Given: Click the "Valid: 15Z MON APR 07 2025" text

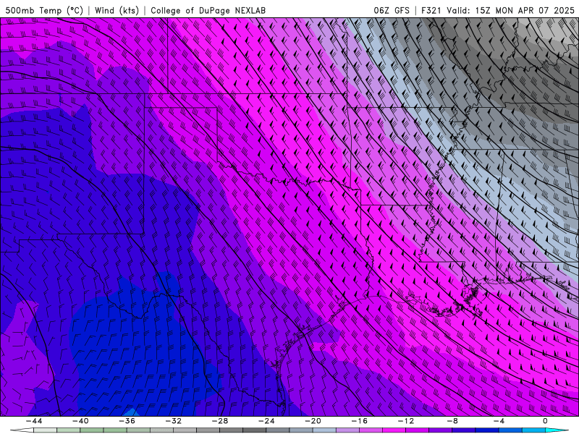Looking at the screenshot, I should click(510, 10).
